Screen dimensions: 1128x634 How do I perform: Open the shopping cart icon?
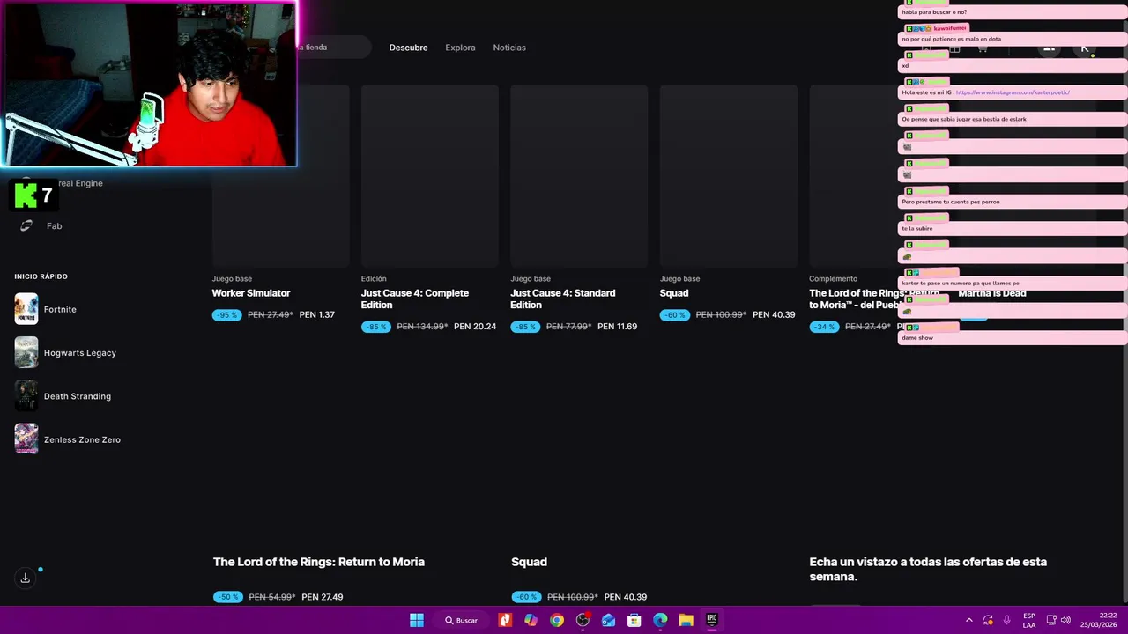pos(982,48)
